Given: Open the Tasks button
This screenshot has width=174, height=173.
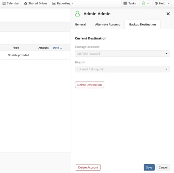Looking at the screenshot, I should tap(129, 3).
